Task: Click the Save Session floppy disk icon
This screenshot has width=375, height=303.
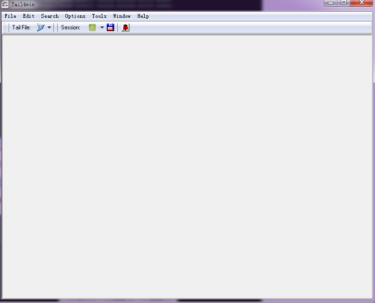Action: pyautogui.click(x=111, y=27)
